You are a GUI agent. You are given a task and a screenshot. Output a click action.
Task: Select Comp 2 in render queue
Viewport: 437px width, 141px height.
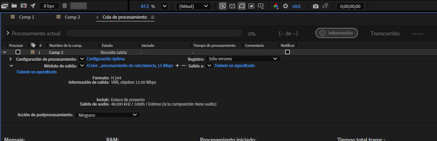tap(56, 52)
